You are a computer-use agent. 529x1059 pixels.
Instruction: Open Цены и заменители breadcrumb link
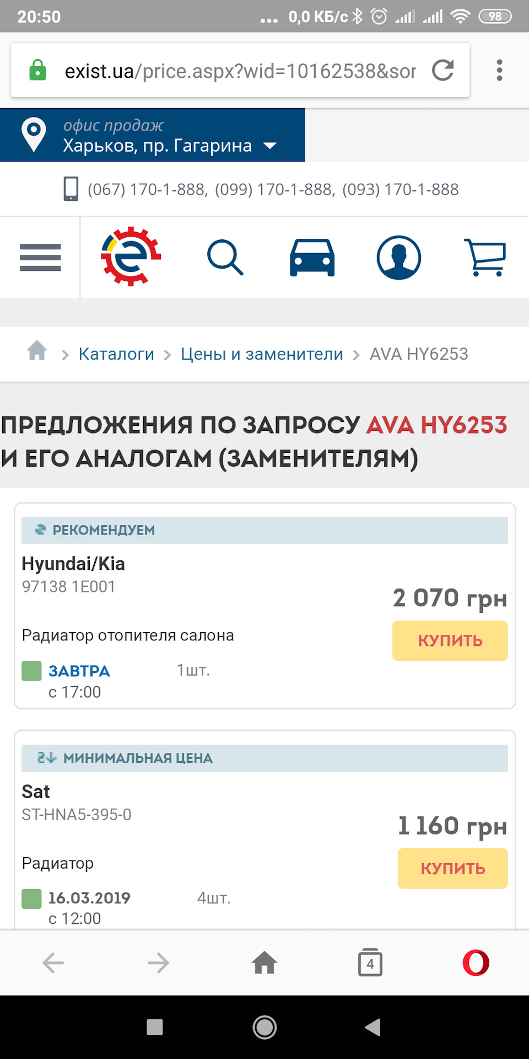click(x=262, y=354)
